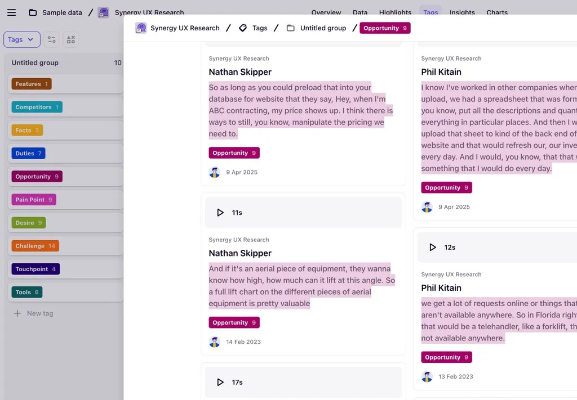
Task: Click the plus icon for New tag
Action: coord(17,313)
